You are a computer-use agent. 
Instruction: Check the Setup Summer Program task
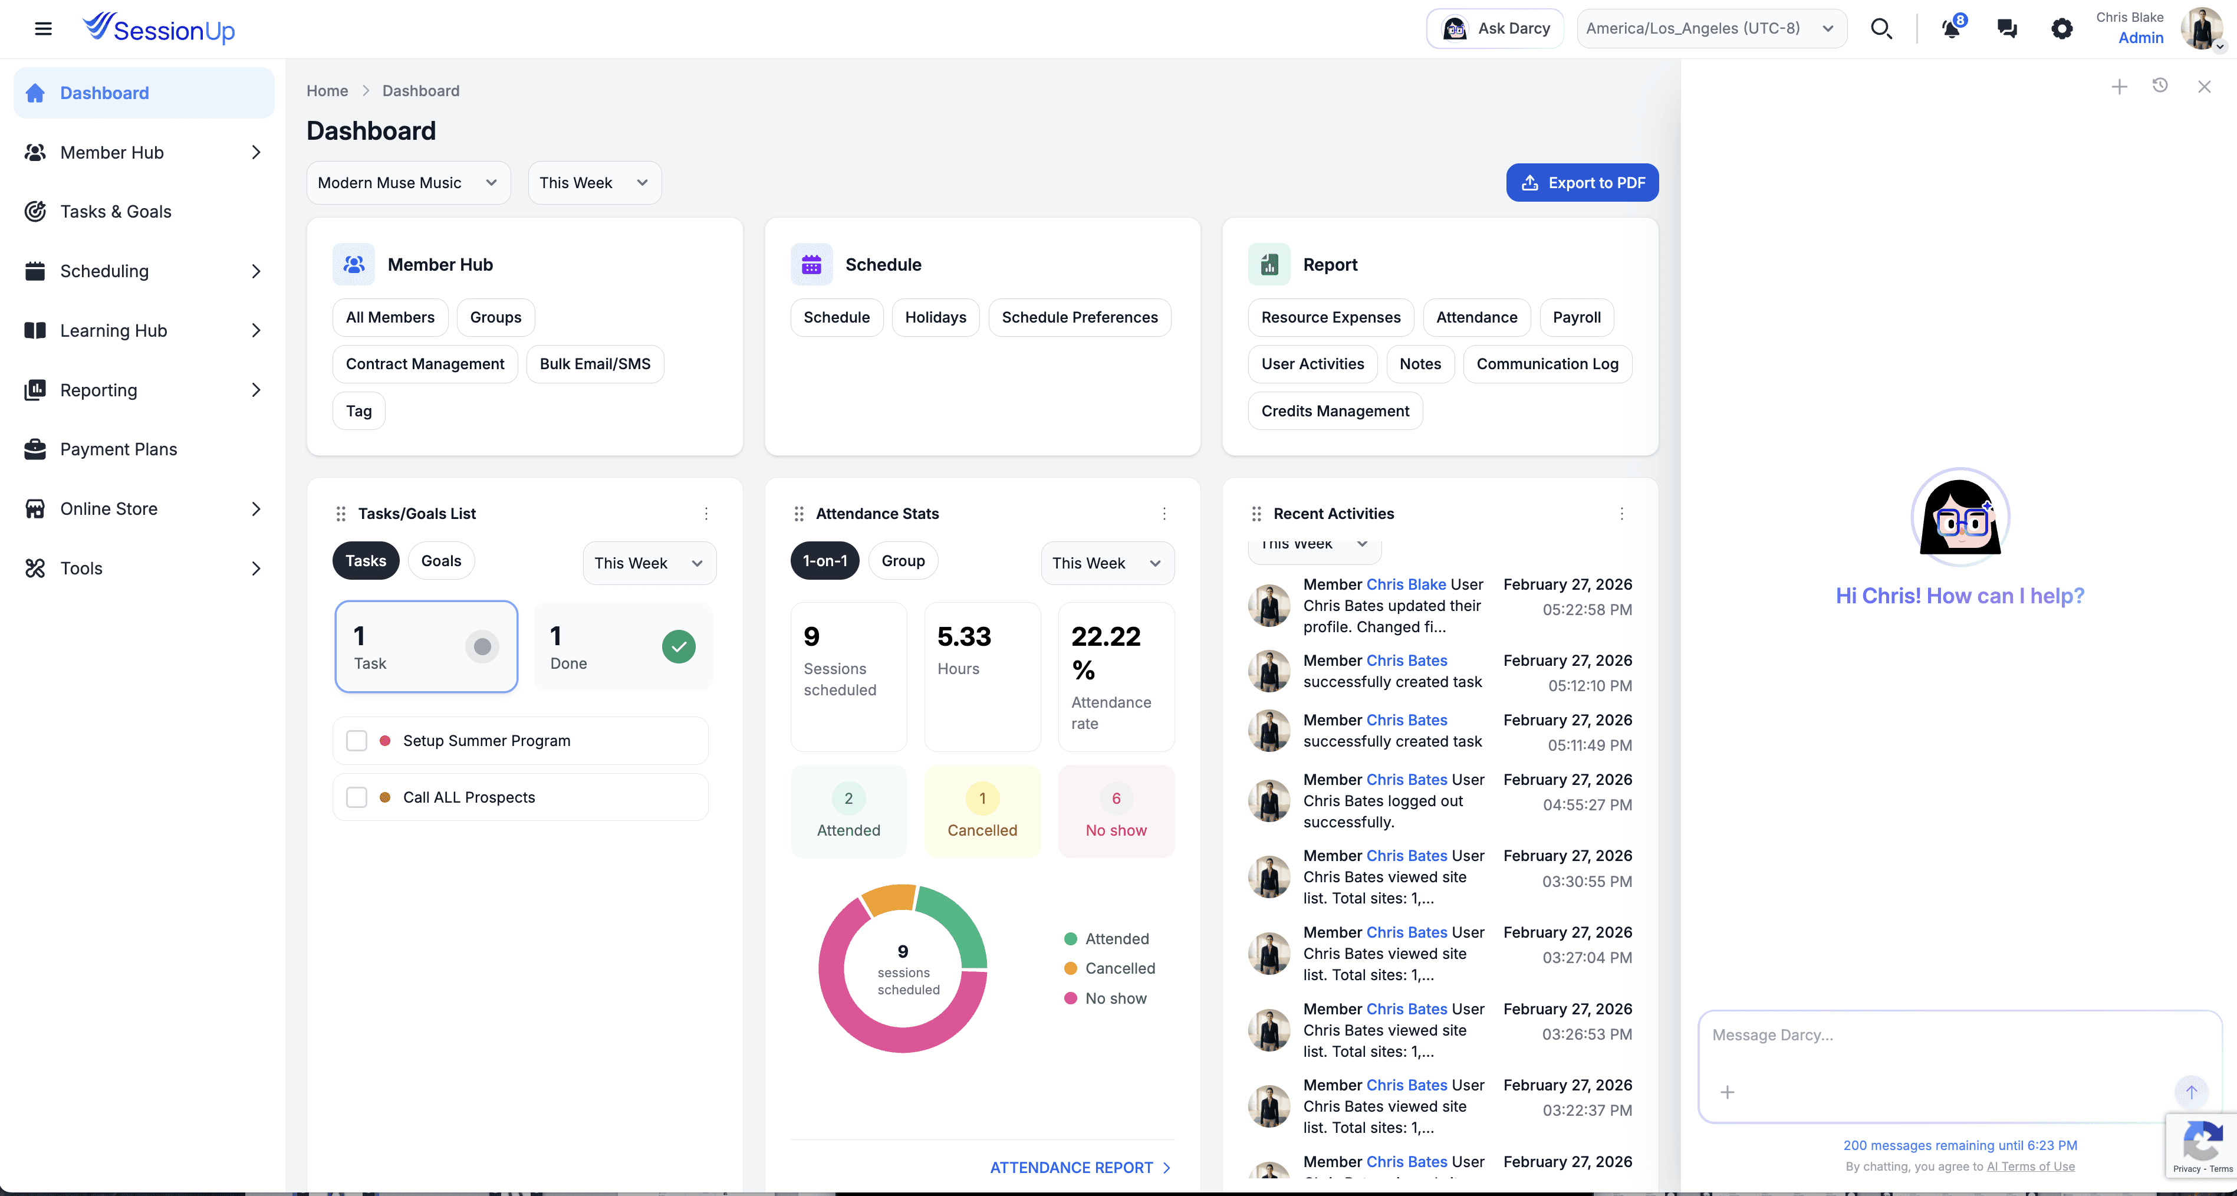point(356,741)
